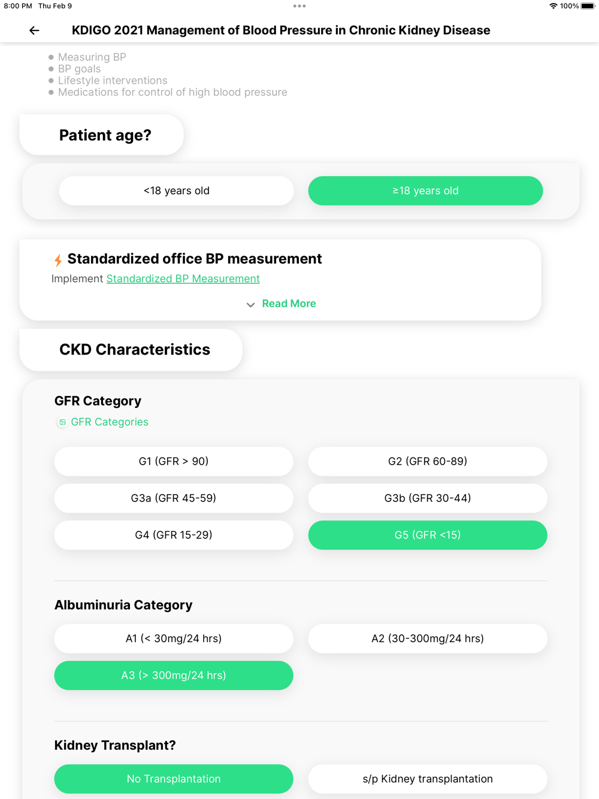Expand Read More chevron under BP measurement

[x=251, y=304]
